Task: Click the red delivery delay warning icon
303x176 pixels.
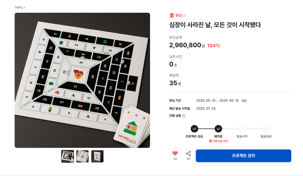Action: (x=210, y=141)
